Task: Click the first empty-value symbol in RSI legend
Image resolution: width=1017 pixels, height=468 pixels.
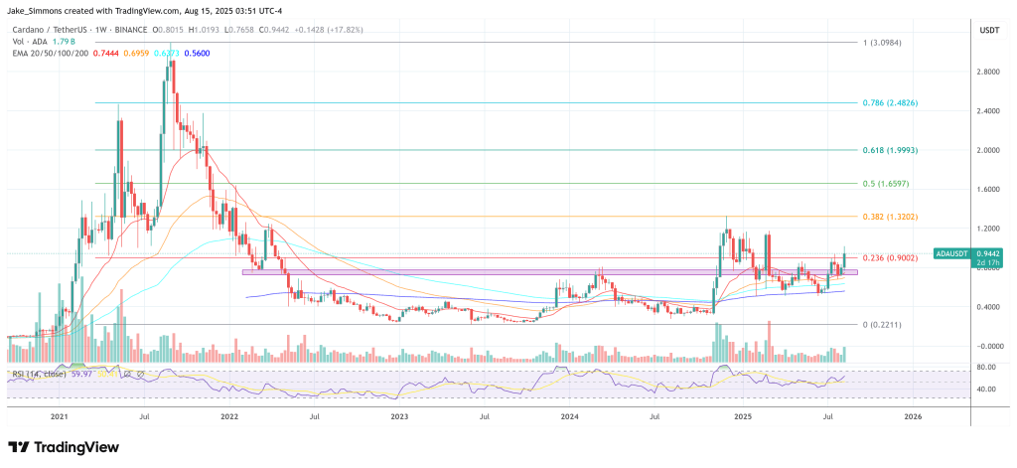Action: click(x=128, y=374)
